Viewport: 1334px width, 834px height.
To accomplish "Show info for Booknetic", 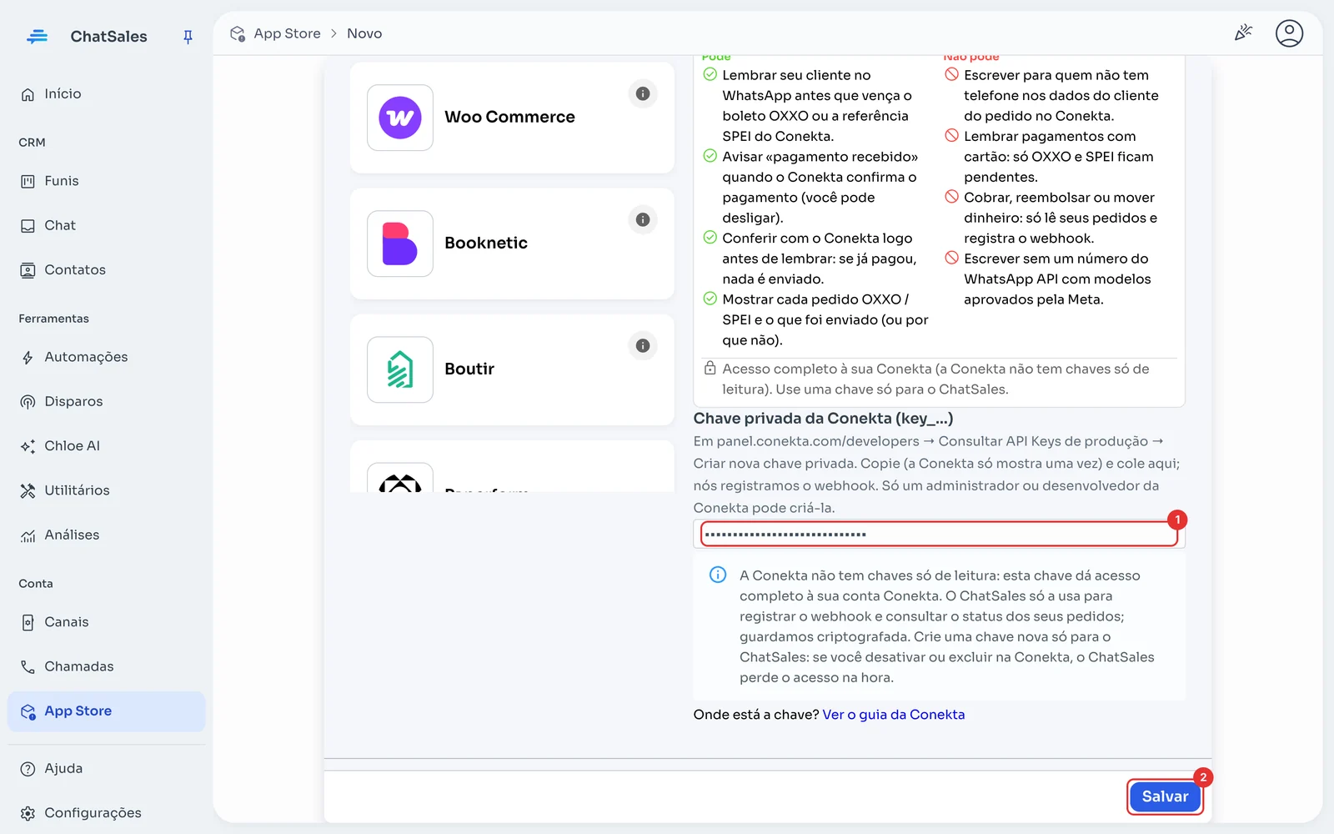I will 643,219.
